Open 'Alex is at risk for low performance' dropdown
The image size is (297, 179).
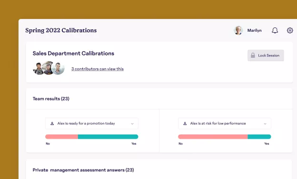[225, 124]
